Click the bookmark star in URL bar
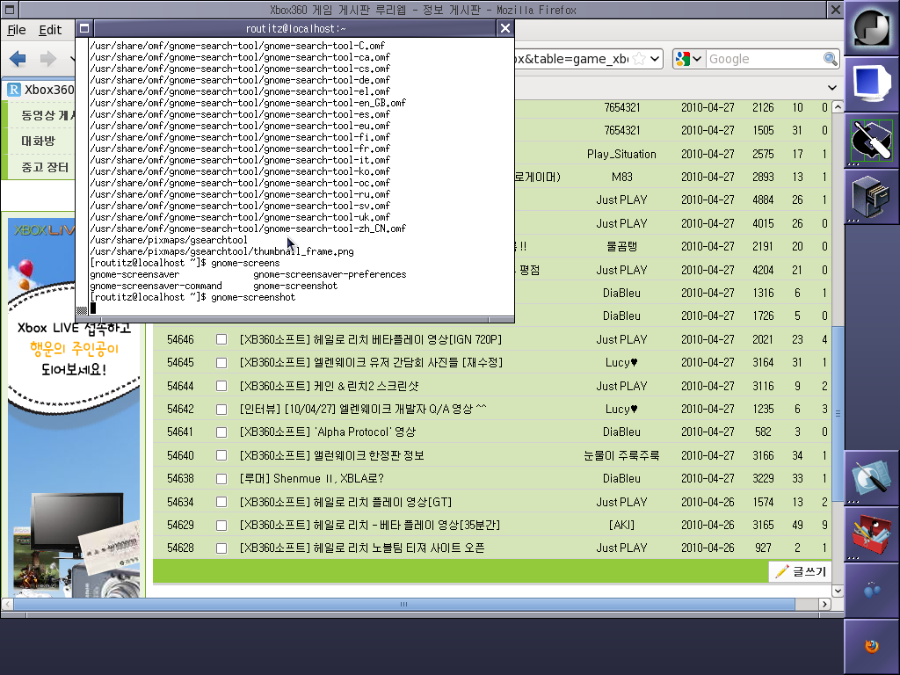 (639, 59)
